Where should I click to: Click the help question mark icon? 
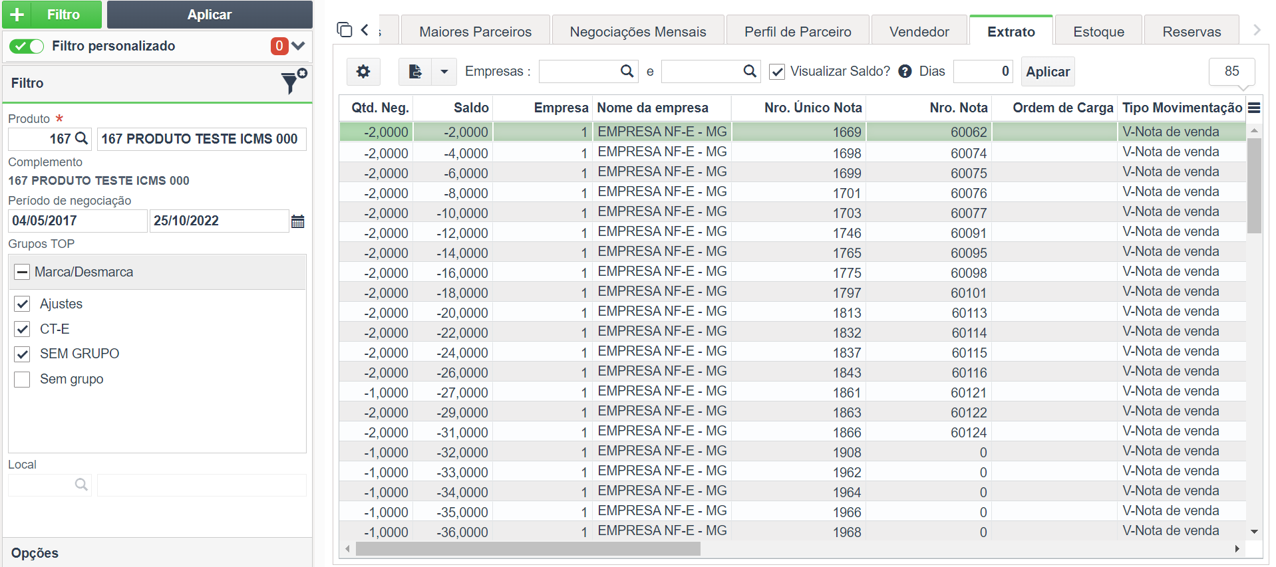tap(905, 71)
